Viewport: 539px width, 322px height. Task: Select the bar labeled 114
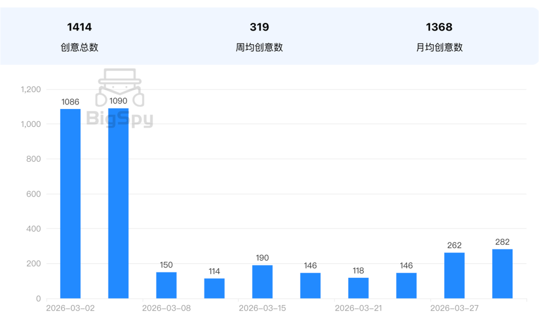(215, 288)
